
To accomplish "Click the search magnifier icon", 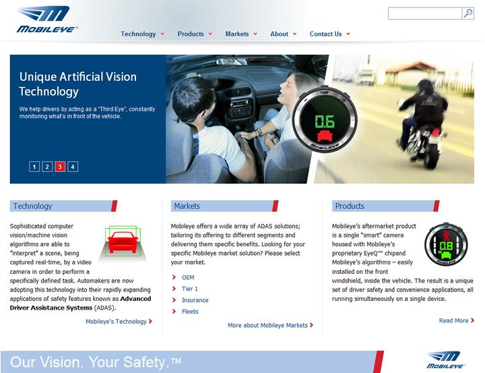I will (x=468, y=13).
